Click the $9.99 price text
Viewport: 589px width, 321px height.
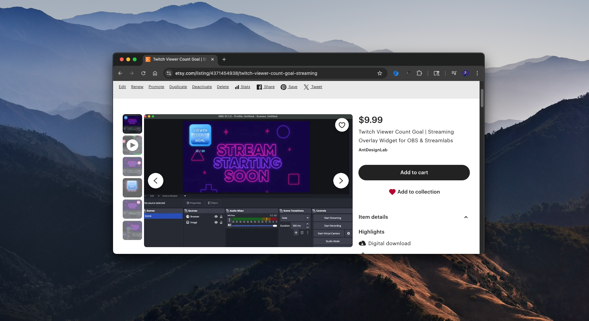click(371, 120)
